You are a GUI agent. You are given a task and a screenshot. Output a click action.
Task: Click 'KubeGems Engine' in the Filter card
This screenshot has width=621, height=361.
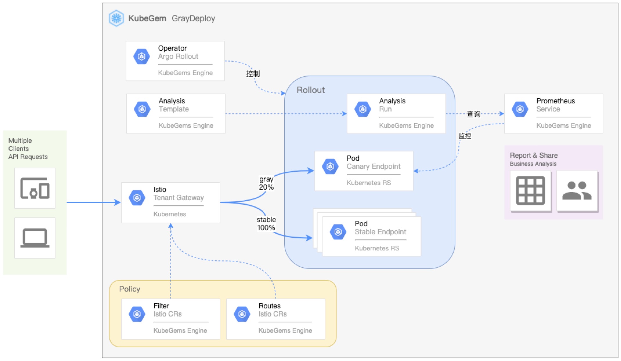tap(180, 331)
